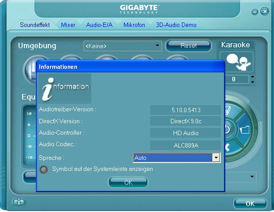Click the DirectX 9.0c value
Viewport: 274px width, 212px height.
(185, 121)
